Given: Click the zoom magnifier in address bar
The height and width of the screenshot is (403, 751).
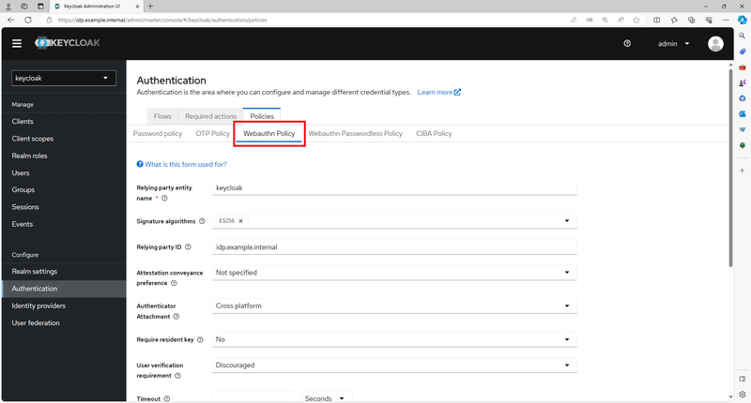Looking at the screenshot, I should [605, 20].
